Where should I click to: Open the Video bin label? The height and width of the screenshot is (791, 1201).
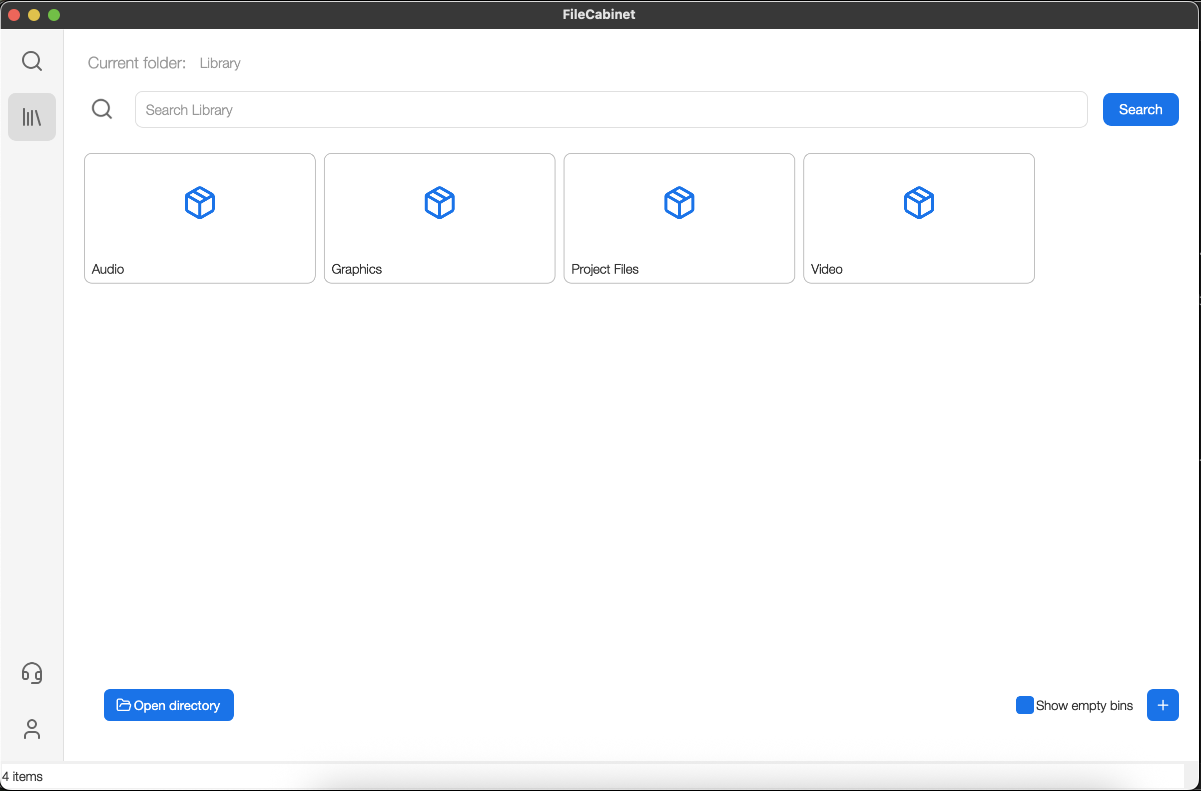[827, 269]
